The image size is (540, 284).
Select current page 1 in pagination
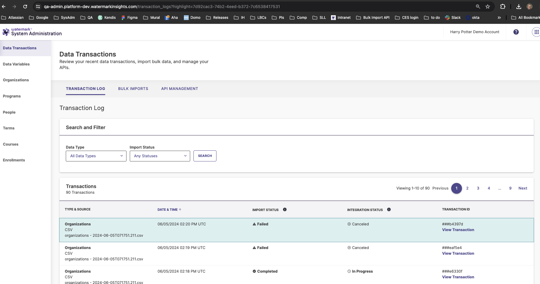point(457,188)
